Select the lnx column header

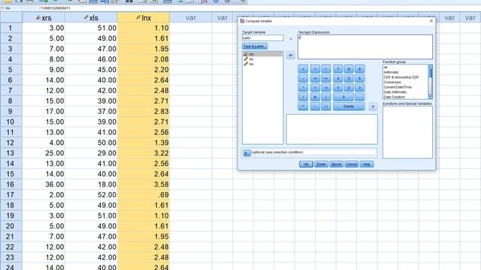pyautogui.click(x=144, y=18)
